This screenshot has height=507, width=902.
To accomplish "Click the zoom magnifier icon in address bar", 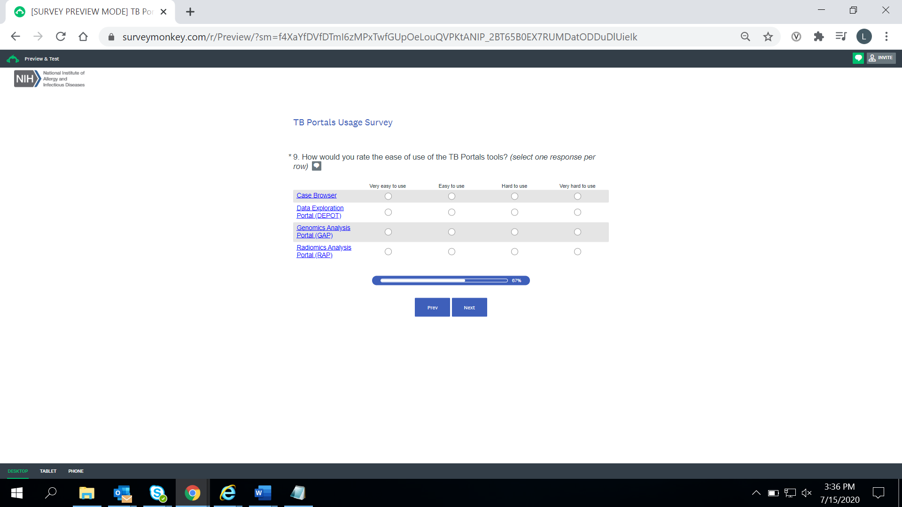I will click(x=745, y=37).
